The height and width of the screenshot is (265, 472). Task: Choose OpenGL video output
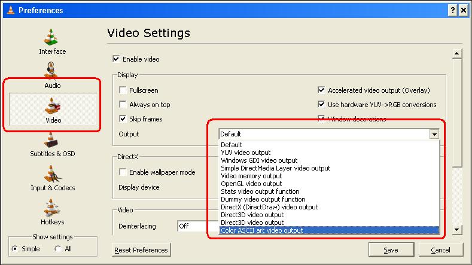click(329, 184)
